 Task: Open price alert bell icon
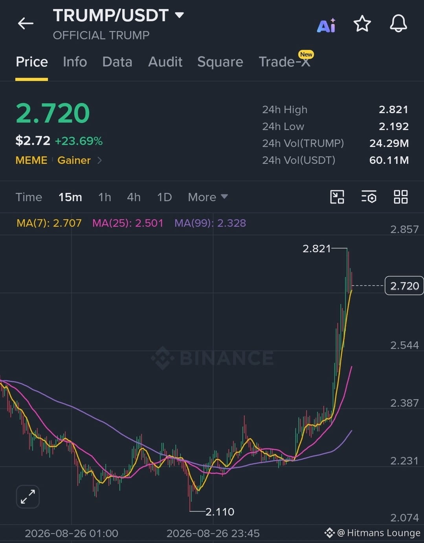pyautogui.click(x=398, y=24)
